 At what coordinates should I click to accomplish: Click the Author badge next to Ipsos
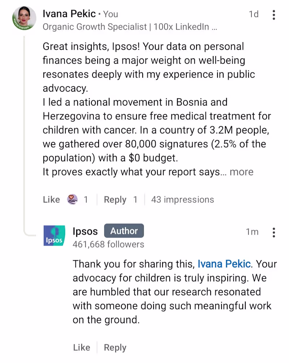point(124,231)
